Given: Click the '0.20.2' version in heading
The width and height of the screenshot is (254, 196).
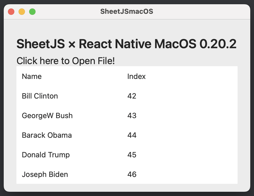Looking at the screenshot, I should [x=218, y=44].
